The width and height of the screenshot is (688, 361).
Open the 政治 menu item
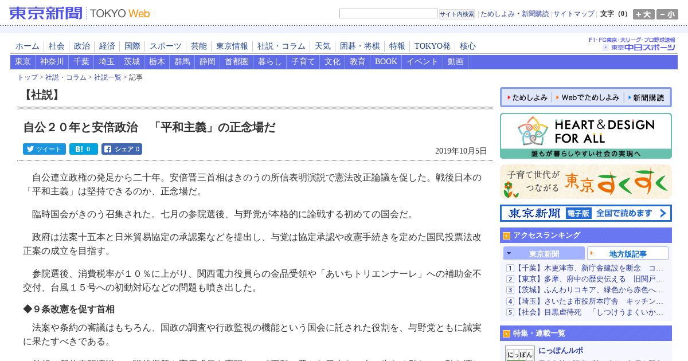[x=82, y=46]
